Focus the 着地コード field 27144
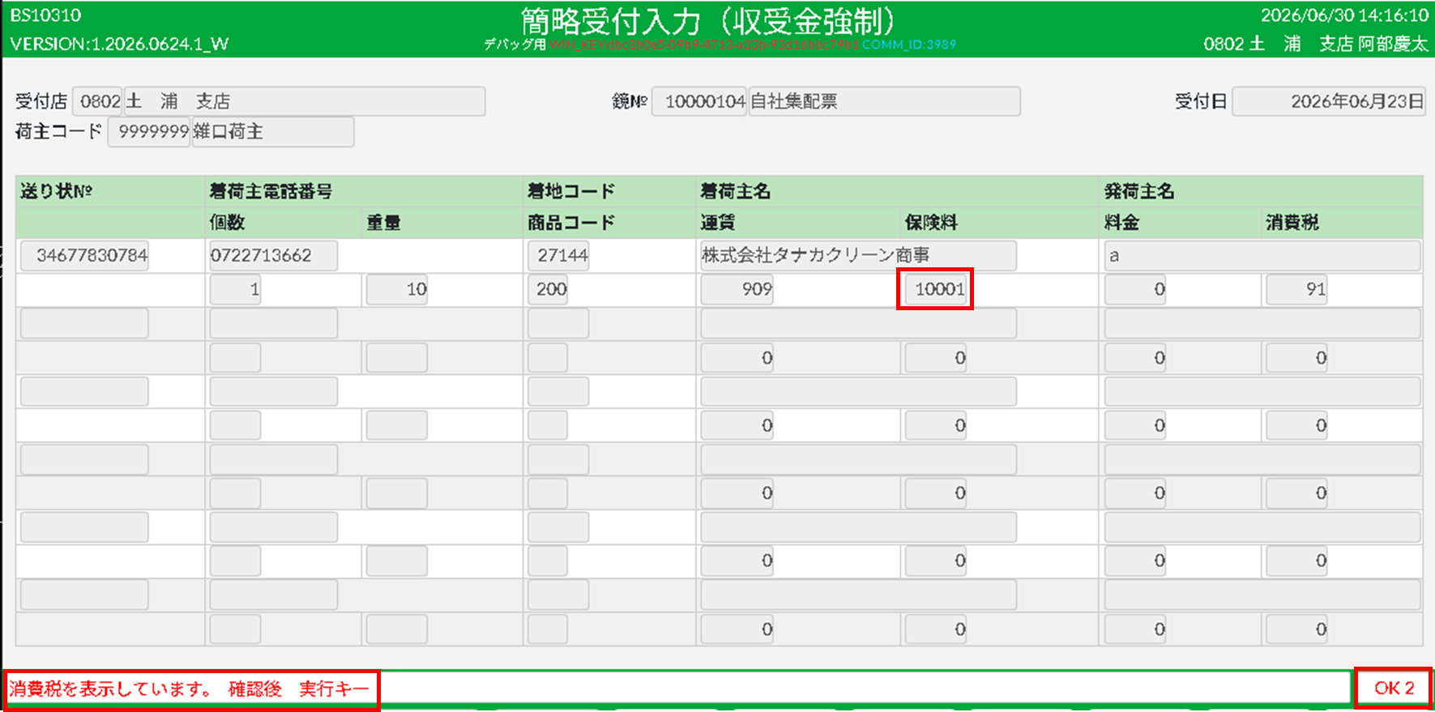 click(558, 256)
